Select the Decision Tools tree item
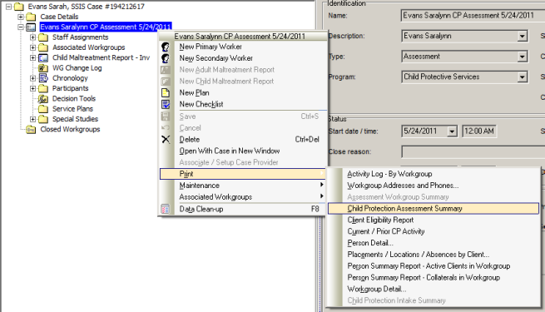Image resolution: width=545 pixels, height=312 pixels. [74, 99]
